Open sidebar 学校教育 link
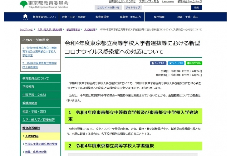Viewport: 231px width, 156px height. (x=28, y=87)
